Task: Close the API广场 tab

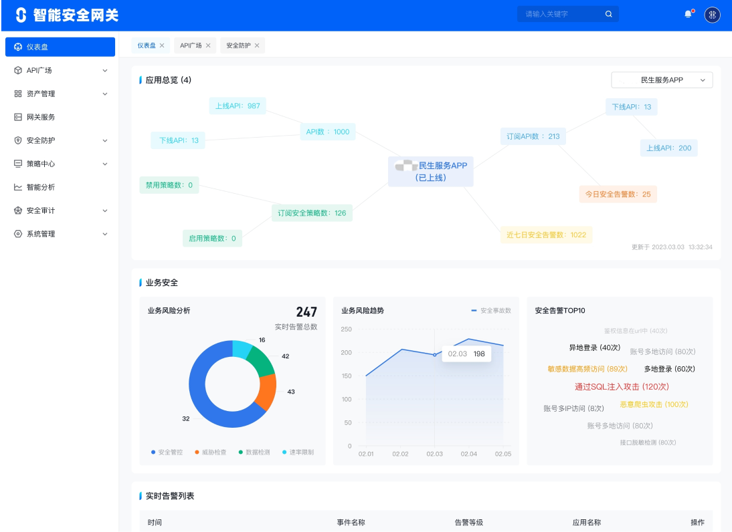Action: [x=208, y=45]
